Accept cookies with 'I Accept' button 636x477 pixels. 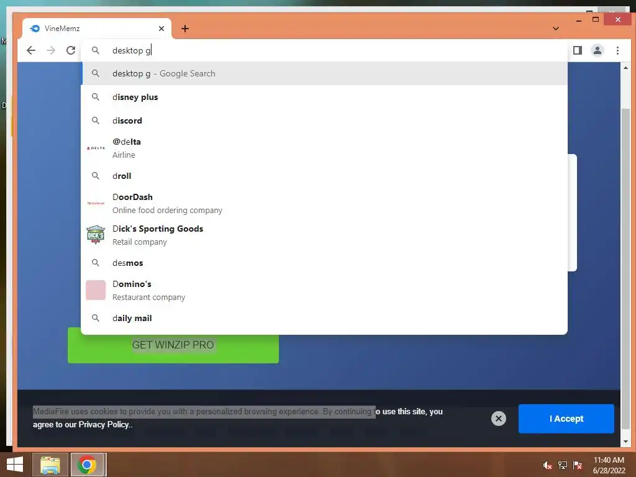[x=566, y=419]
